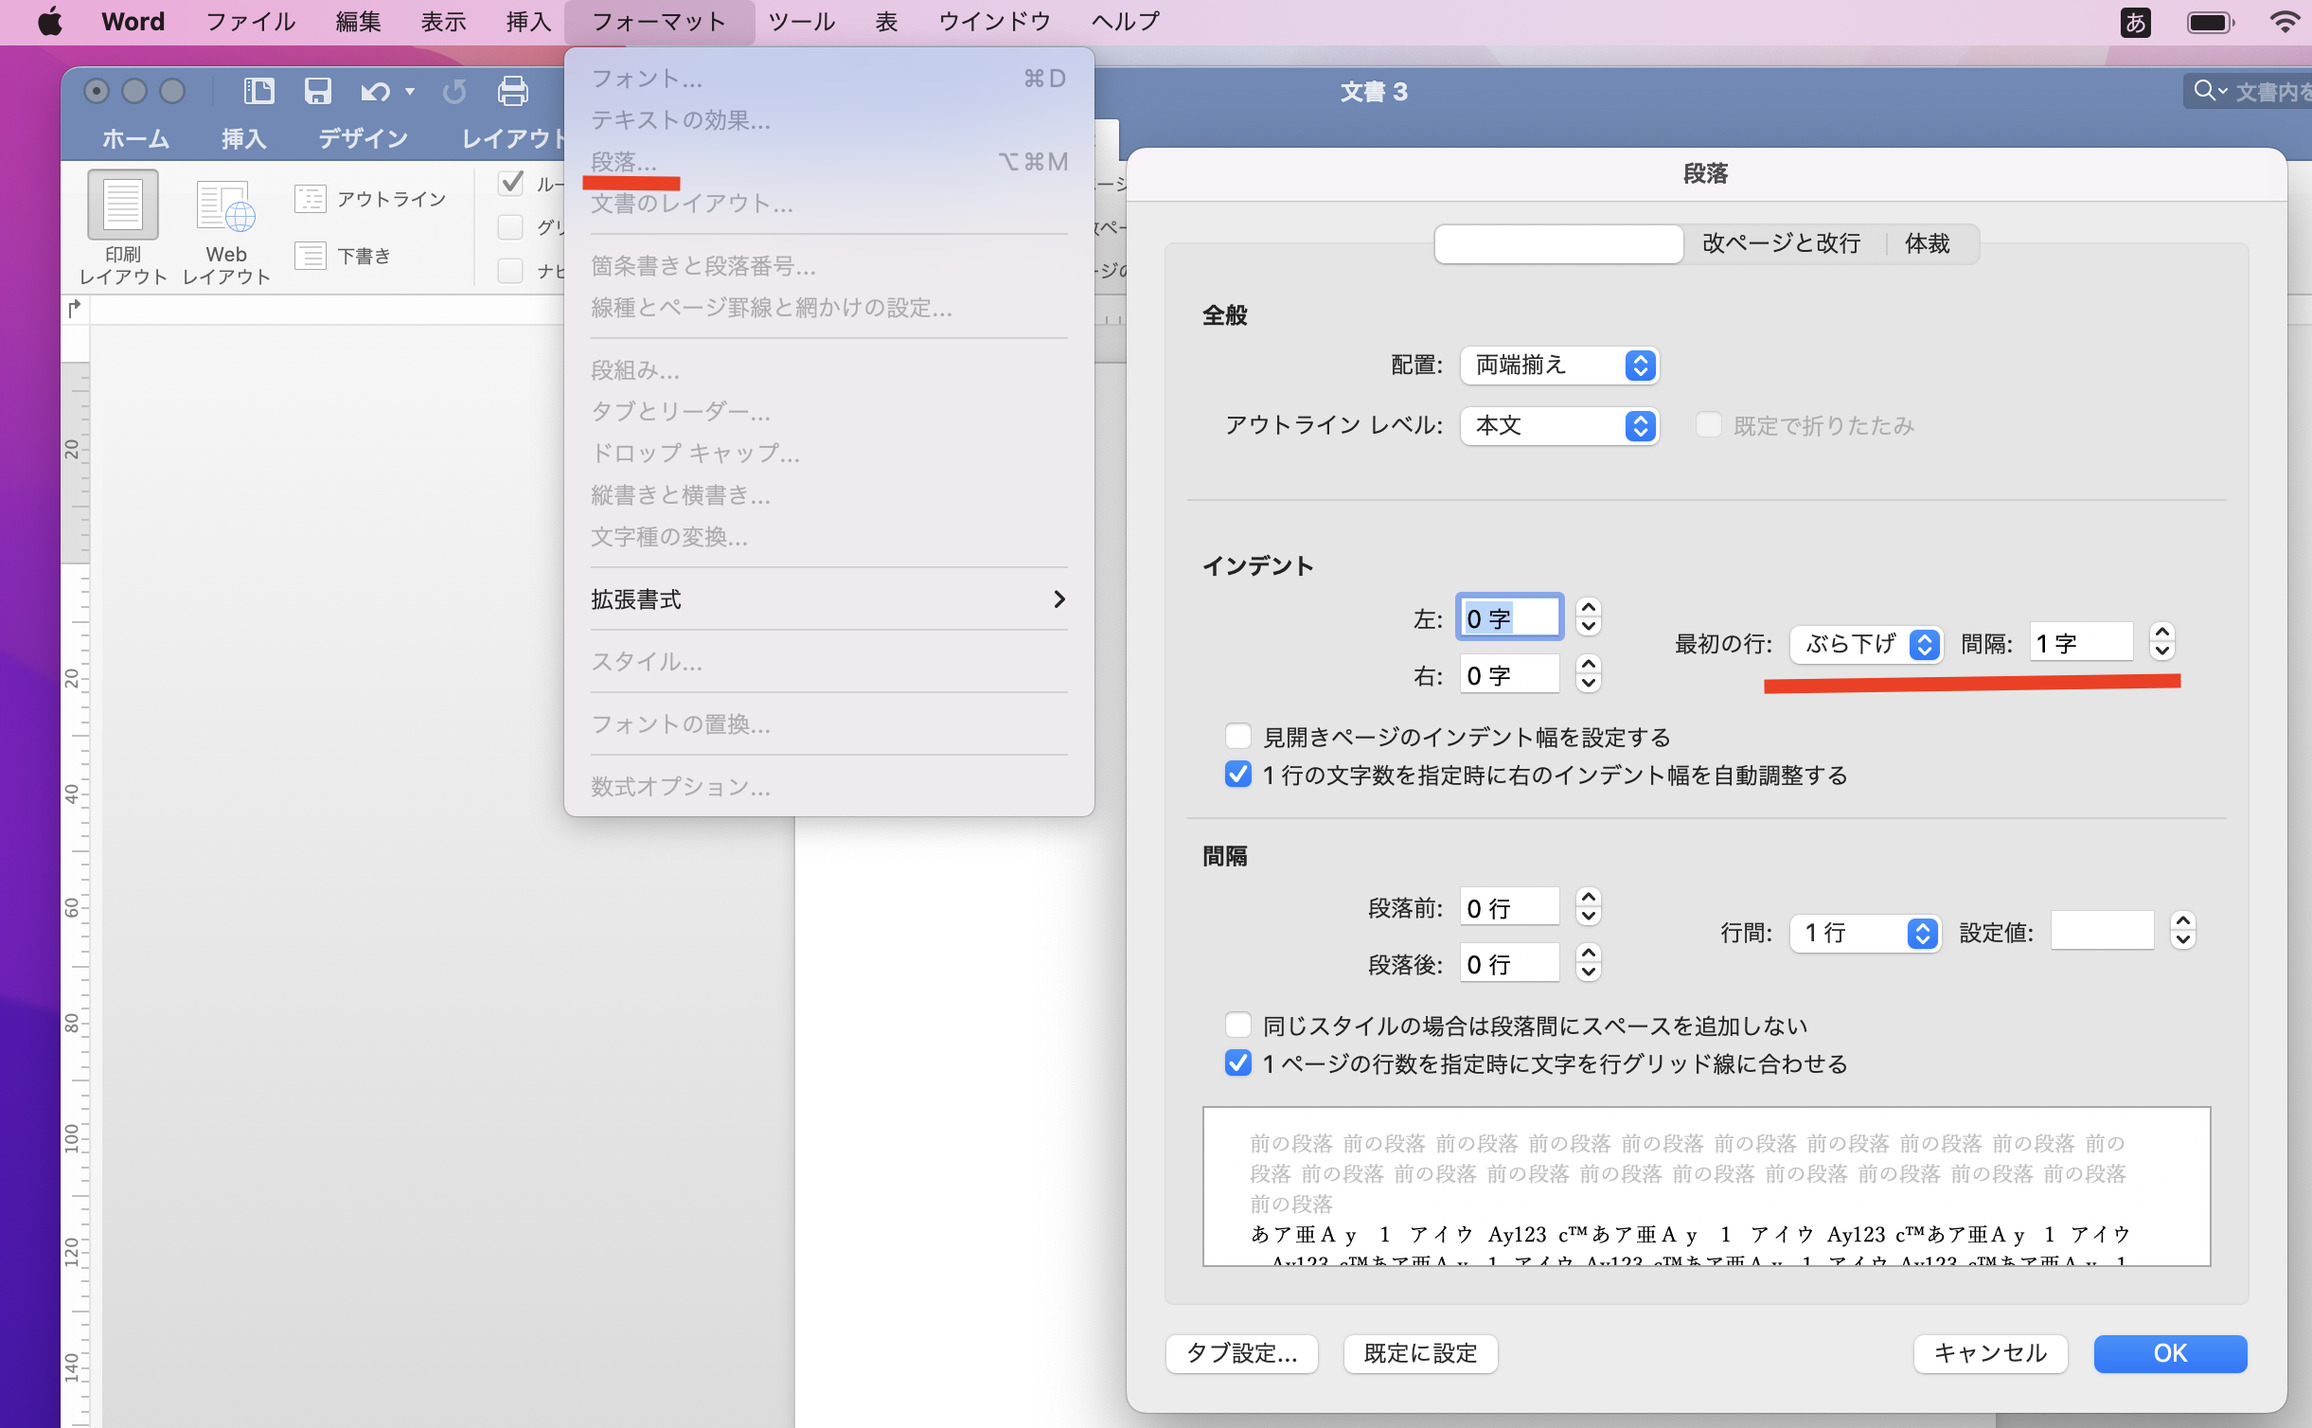Open the ファイル menu
2312x1428 pixels.
(250, 22)
